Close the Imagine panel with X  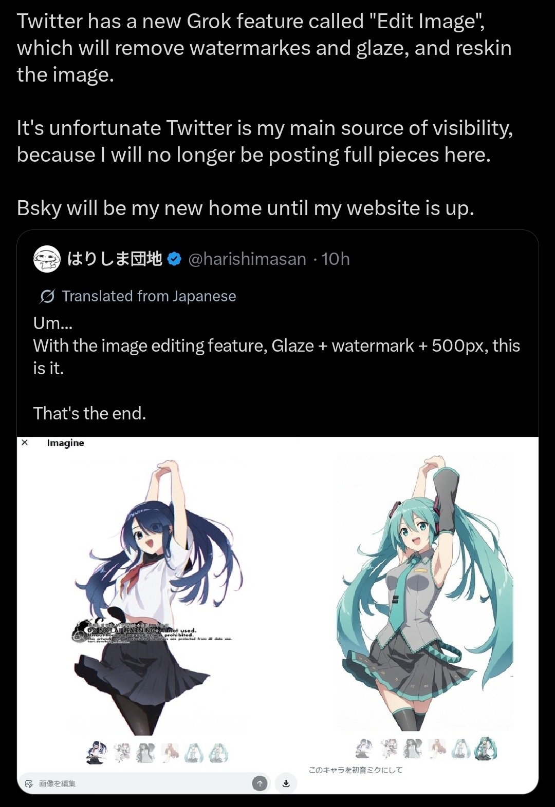(24, 443)
